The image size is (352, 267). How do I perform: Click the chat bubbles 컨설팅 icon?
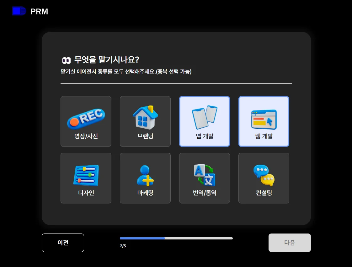[x=264, y=175]
